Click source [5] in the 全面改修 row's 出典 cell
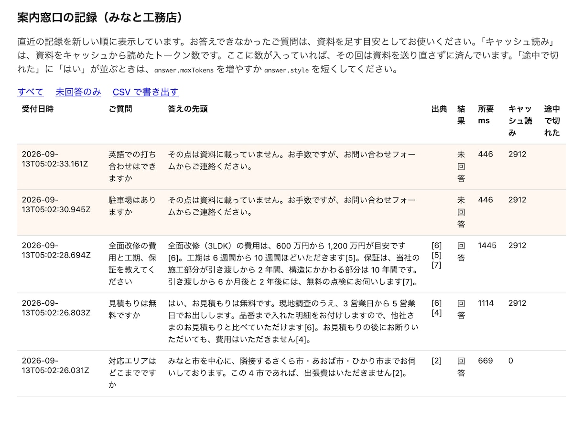Screen dimensions: 583x445 click(437, 255)
